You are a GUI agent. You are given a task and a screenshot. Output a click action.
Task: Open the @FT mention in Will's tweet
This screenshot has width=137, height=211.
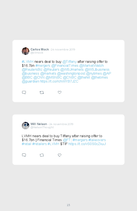point(67,140)
